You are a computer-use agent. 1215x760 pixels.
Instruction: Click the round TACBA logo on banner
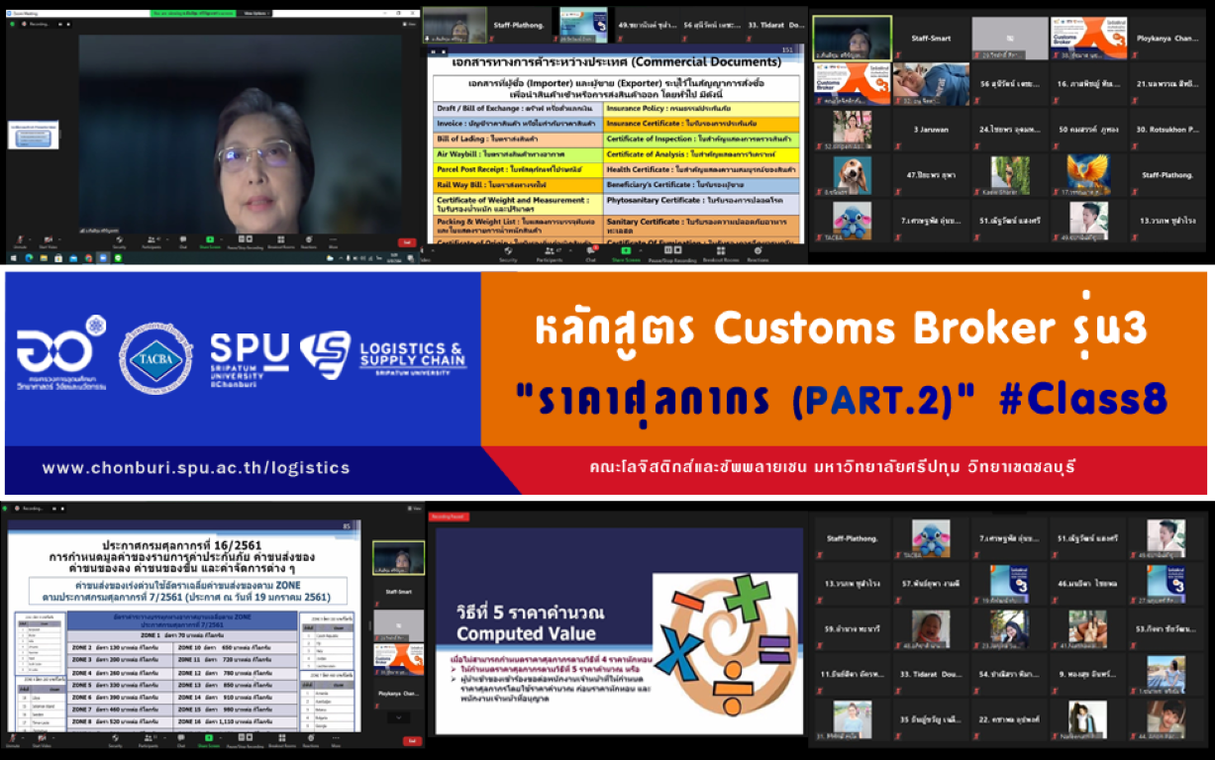coord(156,357)
